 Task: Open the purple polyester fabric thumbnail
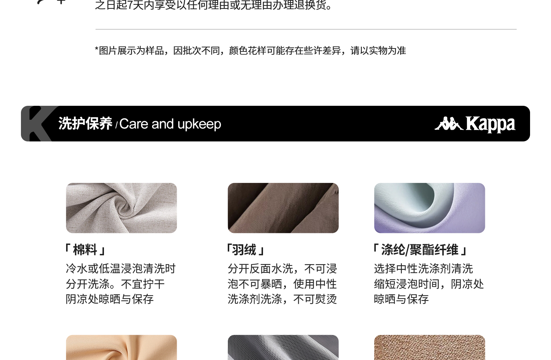pos(429,208)
